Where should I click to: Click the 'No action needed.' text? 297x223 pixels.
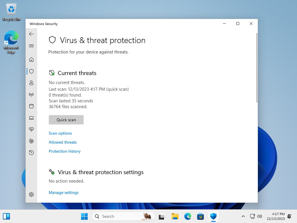66,181
